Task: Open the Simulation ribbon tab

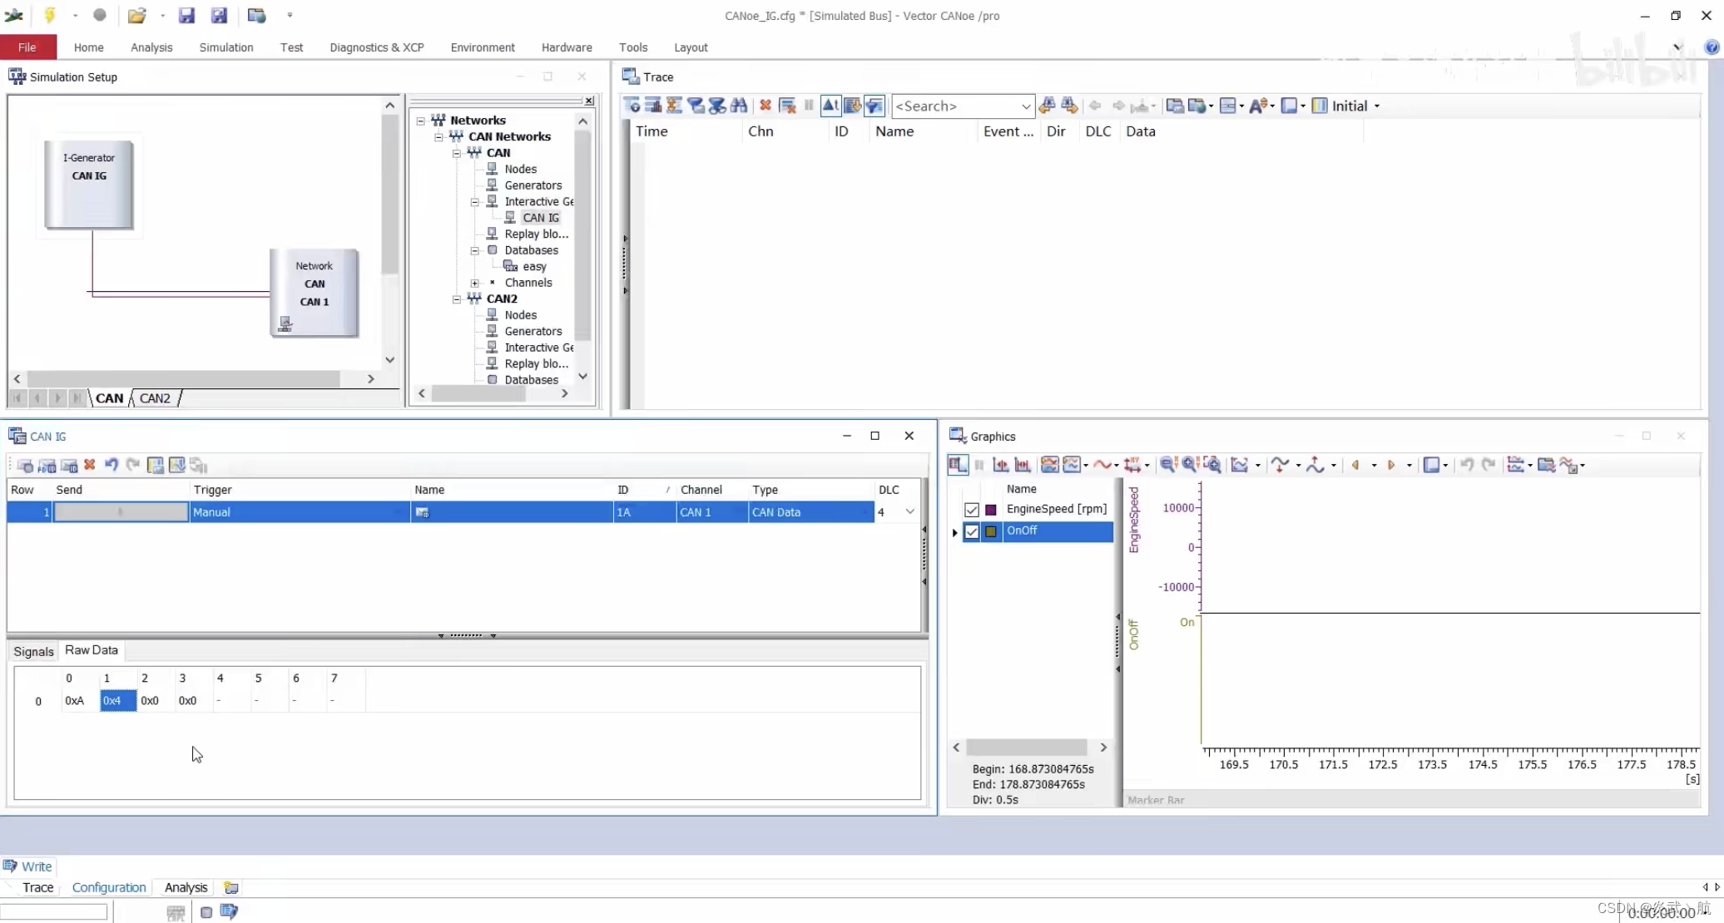Action: 226,47
